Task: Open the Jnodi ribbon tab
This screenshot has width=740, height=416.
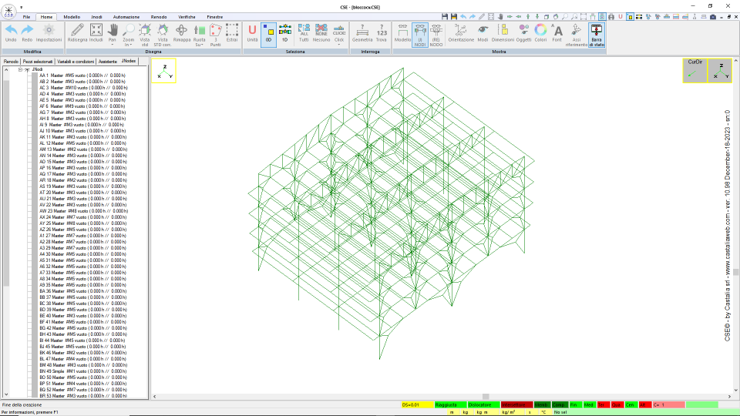Action: 96,17
